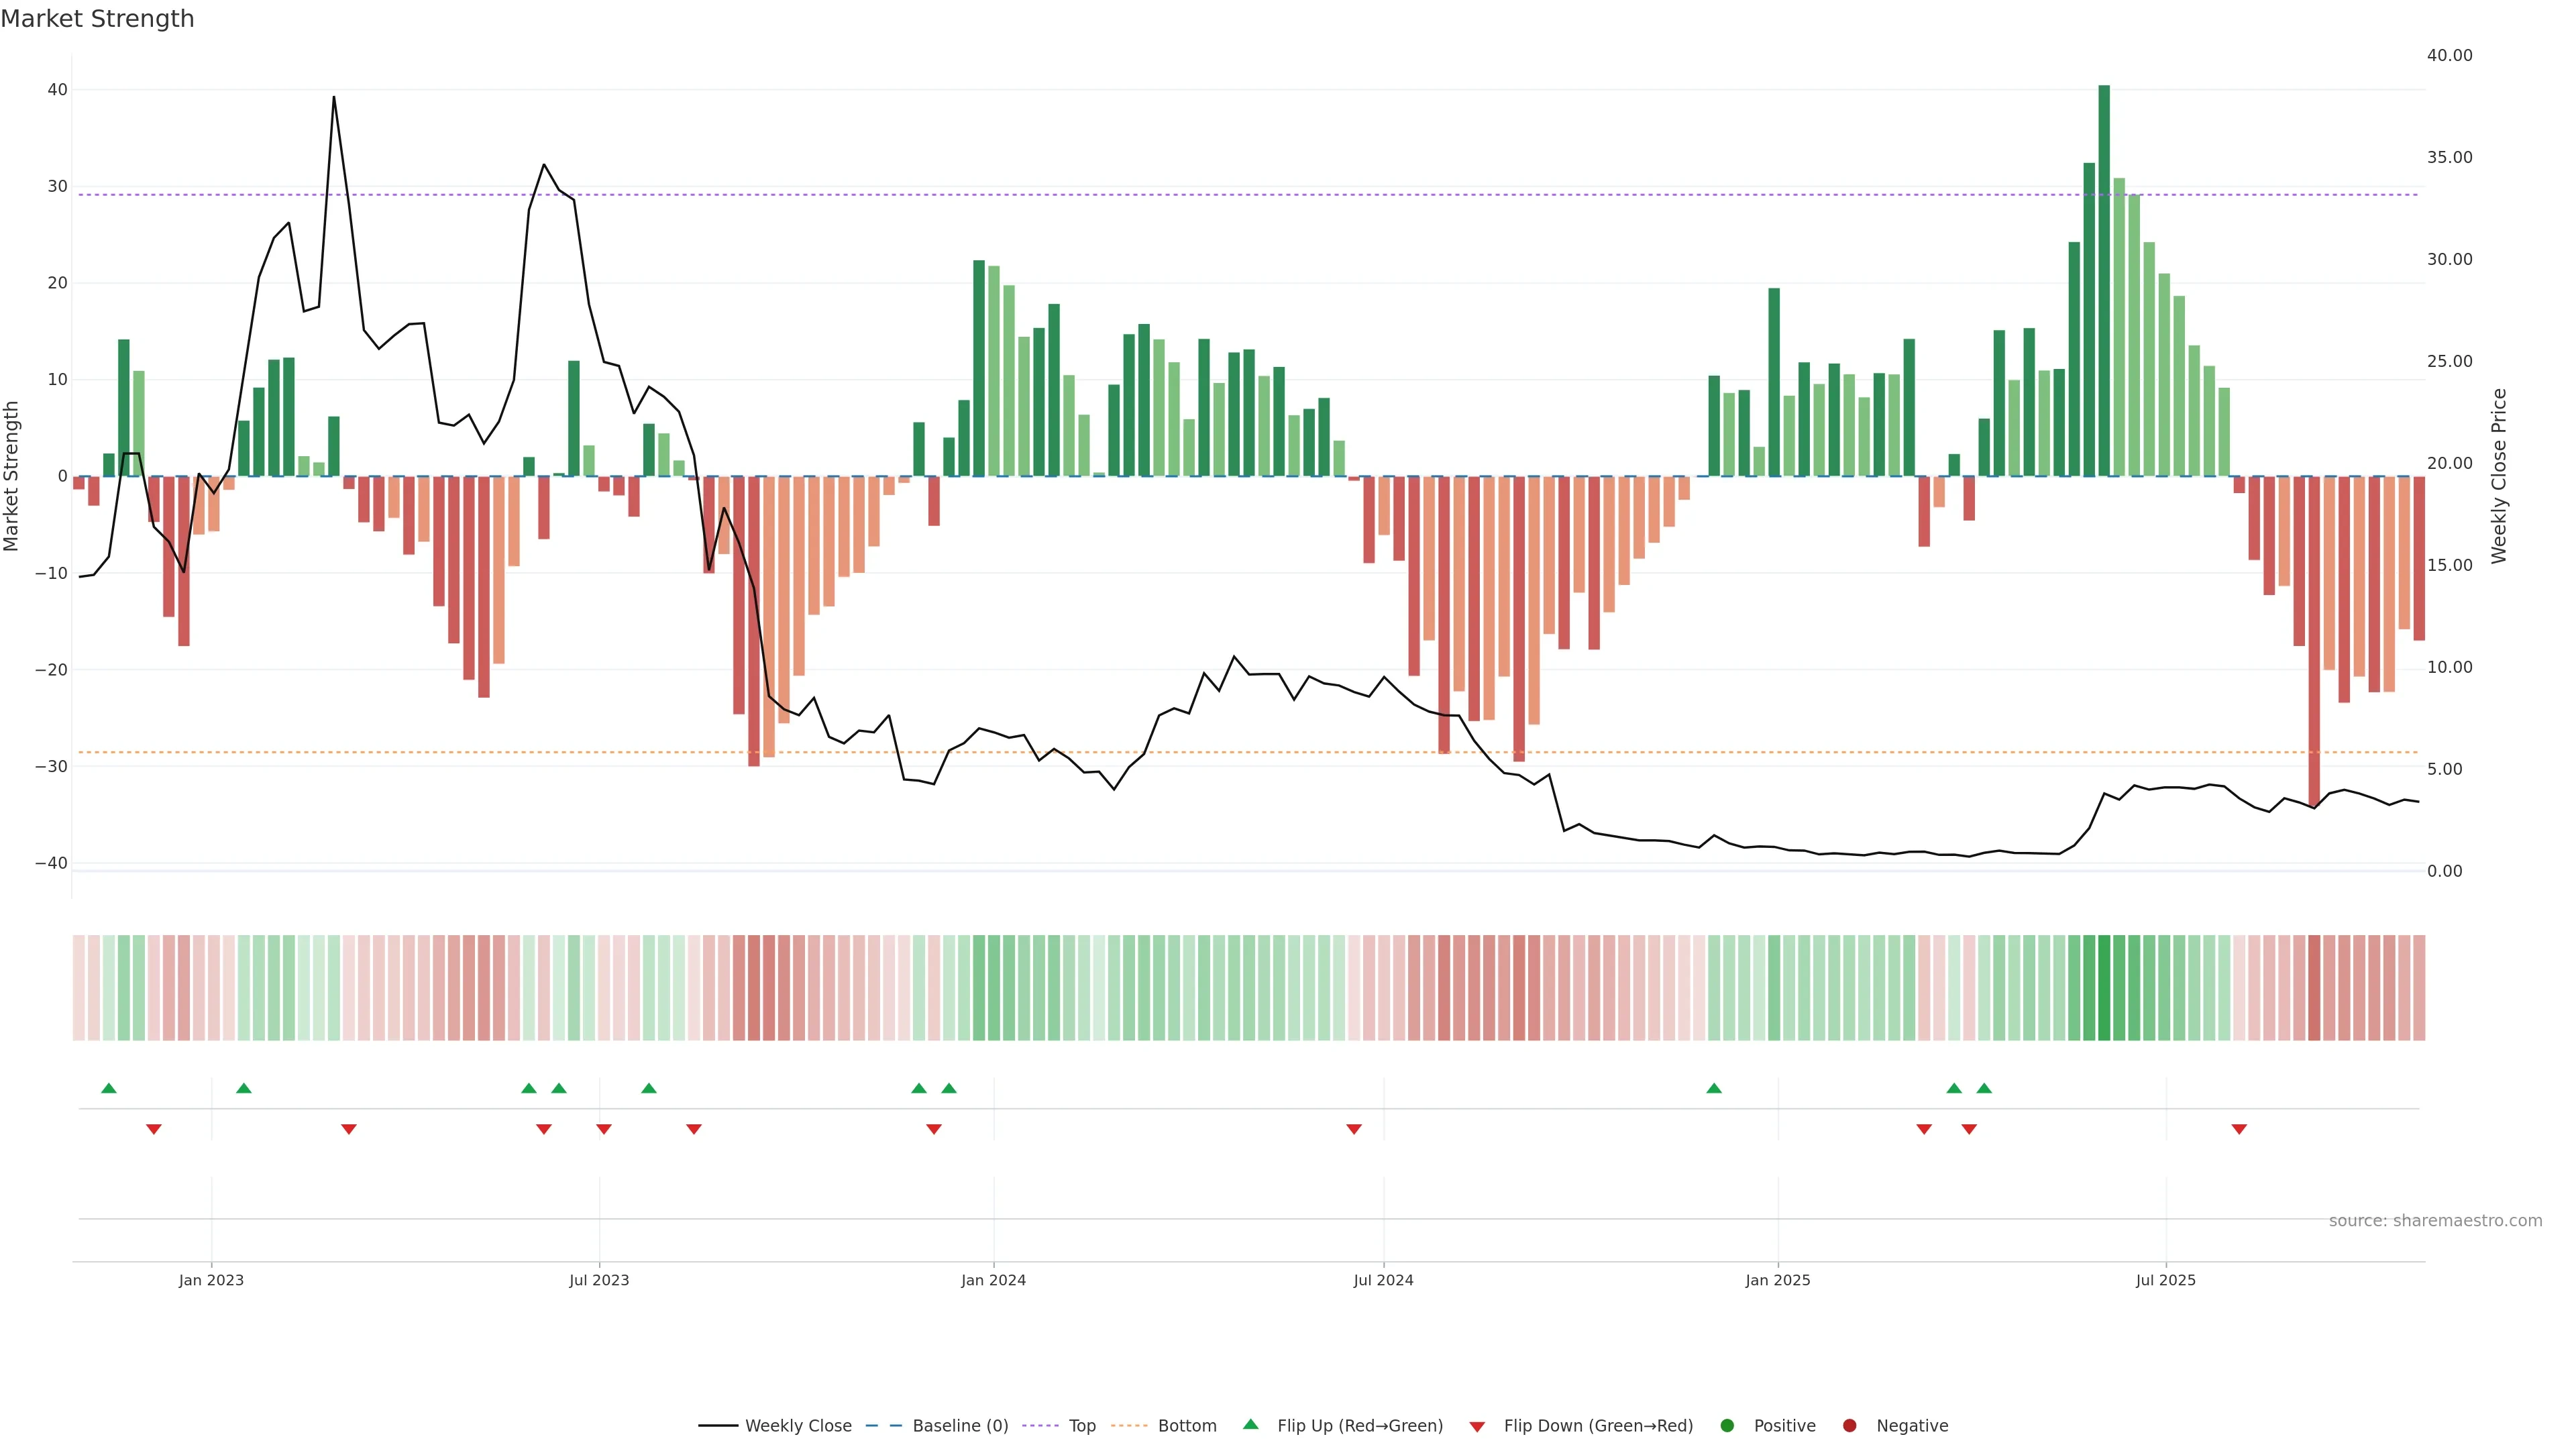Viewport: 2576px width, 1449px height.
Task: Click the green Positive legend dot
Action: point(1727,1426)
